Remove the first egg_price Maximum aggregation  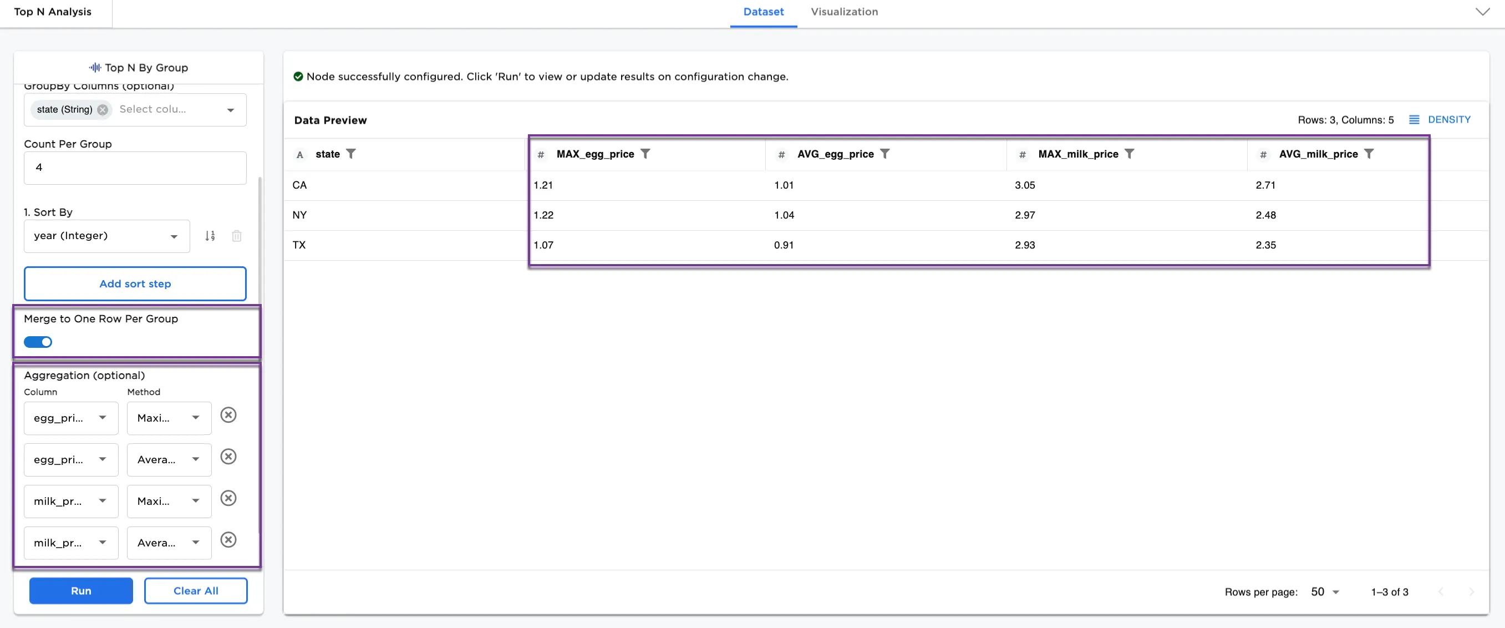pos(228,415)
